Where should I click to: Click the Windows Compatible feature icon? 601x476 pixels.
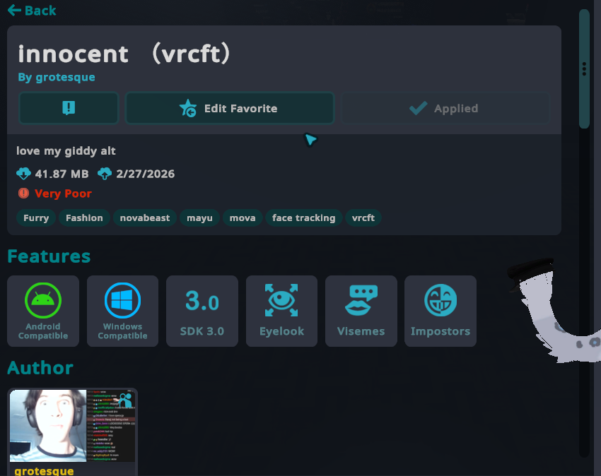pos(122,300)
